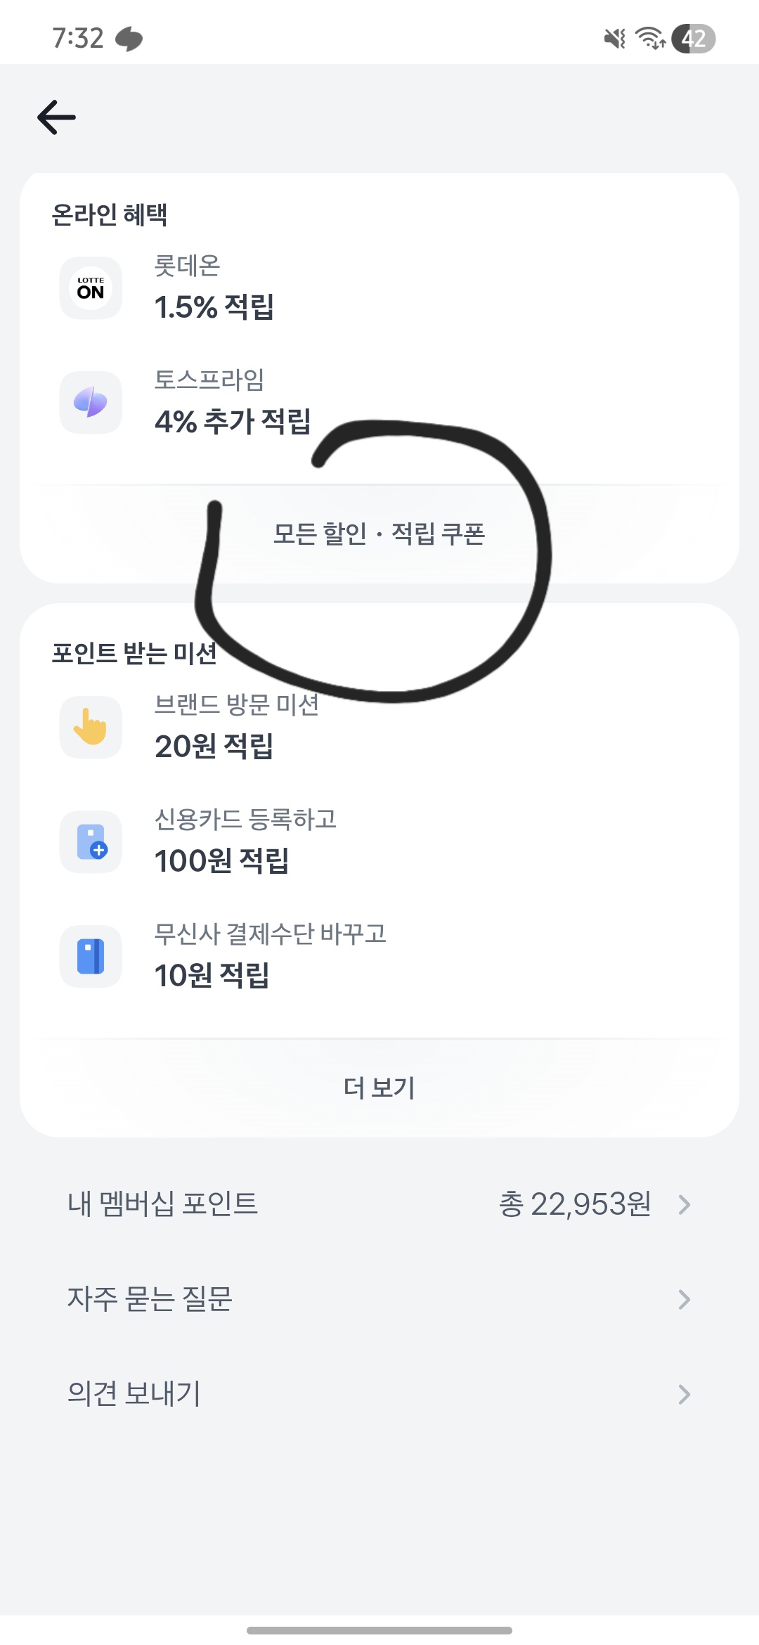The image size is (759, 1645).
Task: Tap the Wi-Fi status bar icon
Action: [650, 39]
